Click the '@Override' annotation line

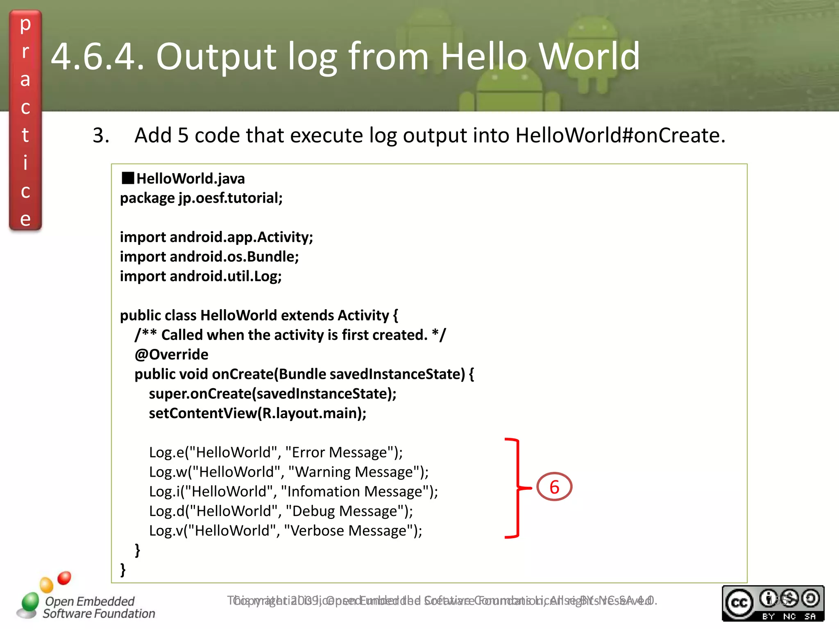(x=171, y=355)
